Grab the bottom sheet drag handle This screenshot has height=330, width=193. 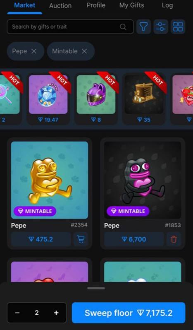(x=96, y=288)
